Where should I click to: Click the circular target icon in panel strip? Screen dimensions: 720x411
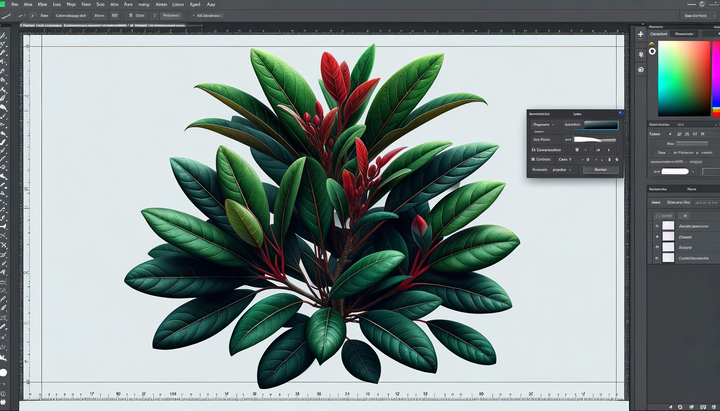641,70
